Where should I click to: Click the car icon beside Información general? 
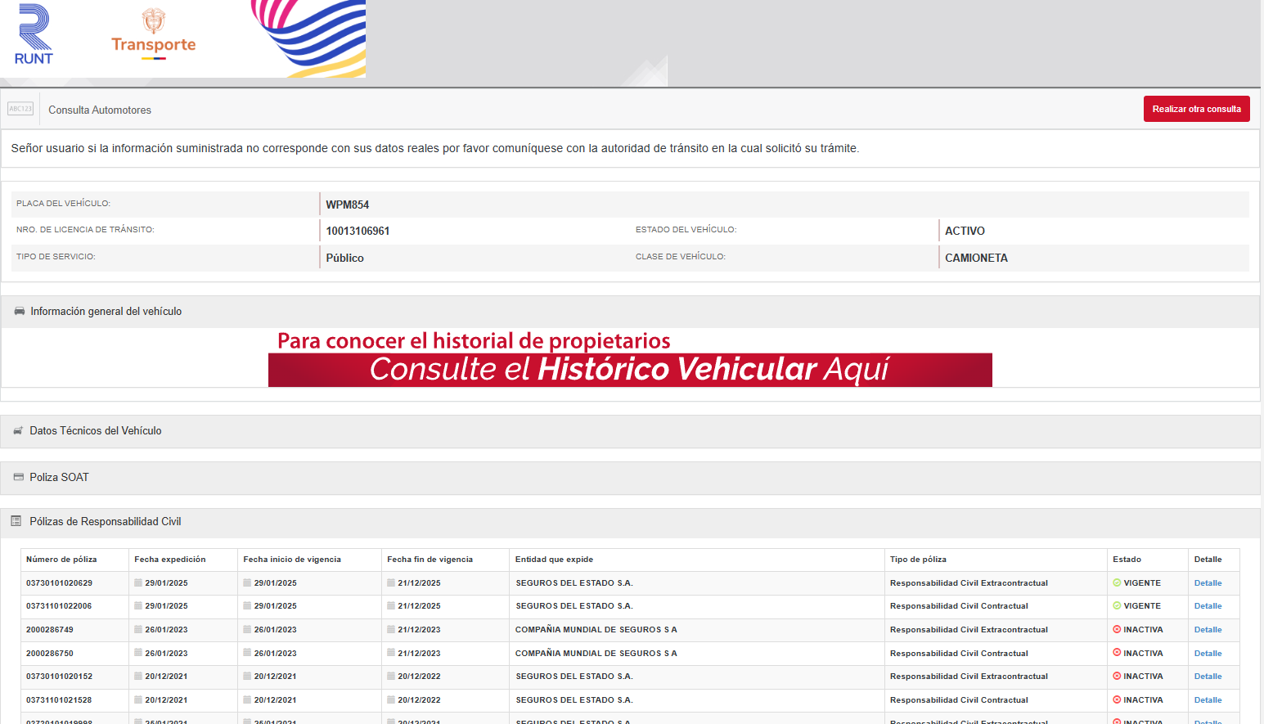(20, 312)
